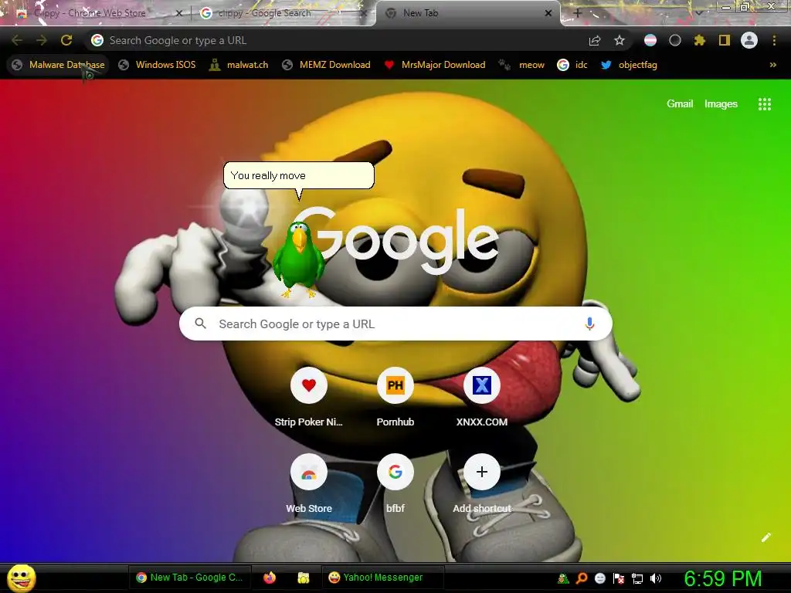The image size is (791, 593).
Task: Open Gmail link on new tab page
Action: [x=680, y=104]
